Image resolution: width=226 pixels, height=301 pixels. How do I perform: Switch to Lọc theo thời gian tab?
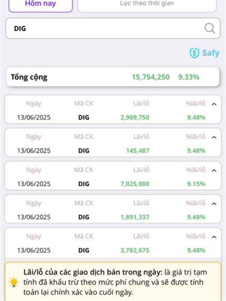click(x=147, y=4)
